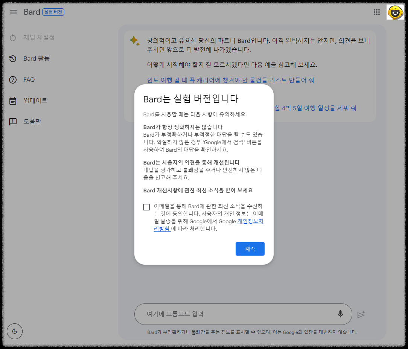Click the profile avatar in the top bar
Image resolution: width=408 pixels, height=349 pixels.
[394, 12]
